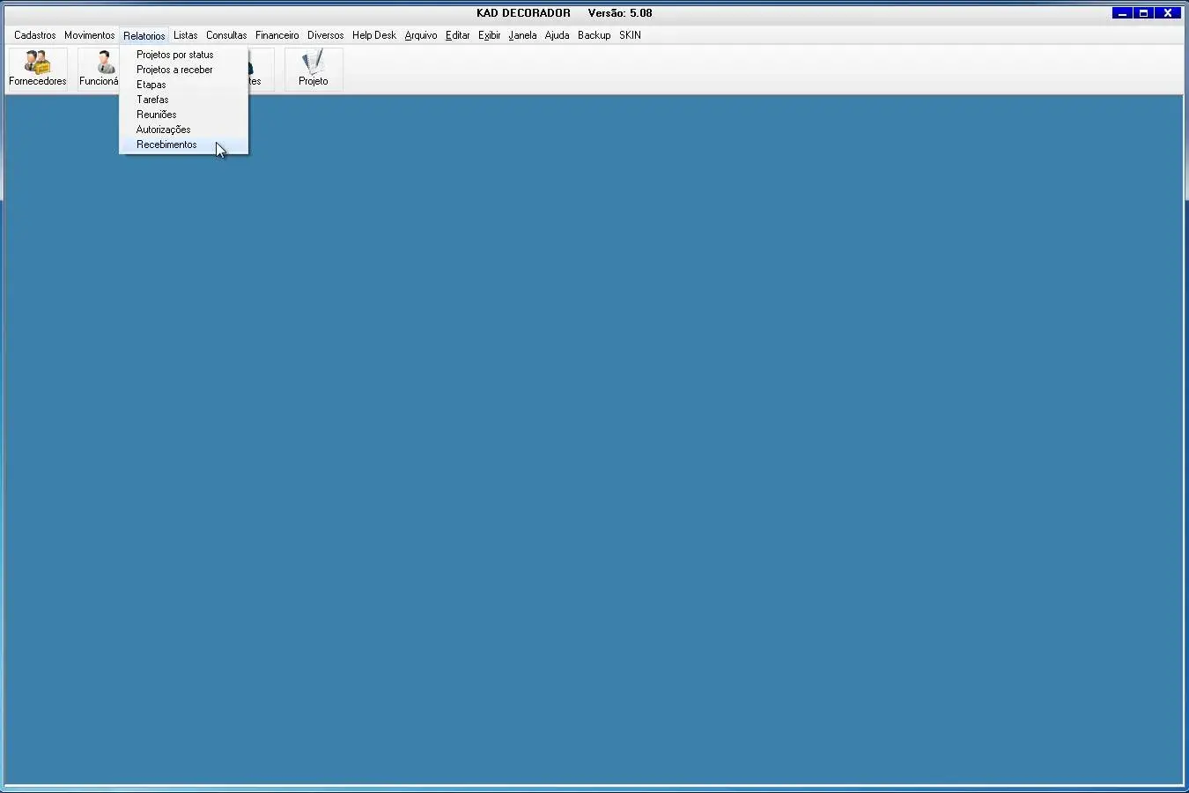Click the Recebimentos menu entry
The image size is (1189, 793).
tap(166, 145)
